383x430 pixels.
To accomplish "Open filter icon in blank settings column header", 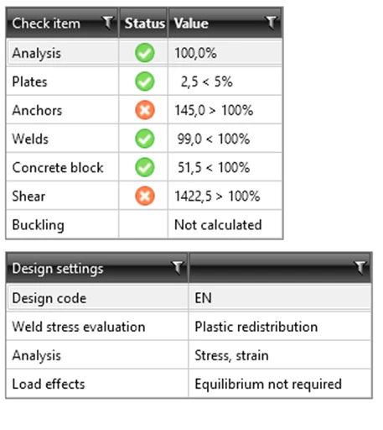I will point(360,268).
